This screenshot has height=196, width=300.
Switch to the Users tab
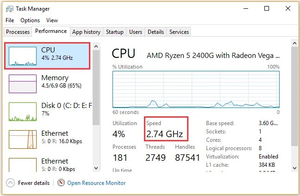tap(136, 32)
